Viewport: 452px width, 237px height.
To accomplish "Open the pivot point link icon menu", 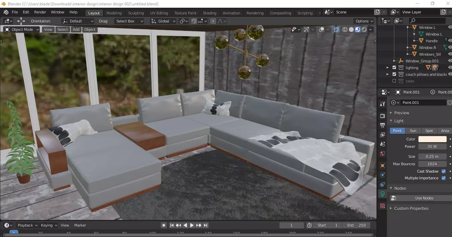I will coord(184,21).
